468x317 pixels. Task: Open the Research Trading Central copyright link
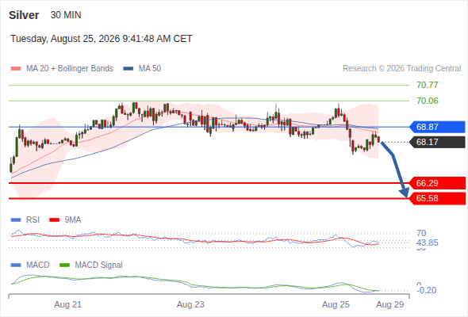click(401, 69)
